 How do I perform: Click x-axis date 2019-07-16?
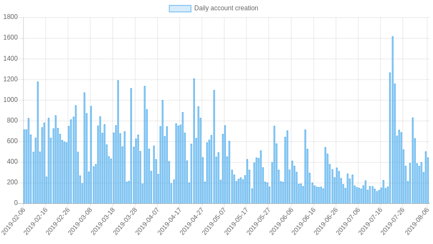click(371, 221)
